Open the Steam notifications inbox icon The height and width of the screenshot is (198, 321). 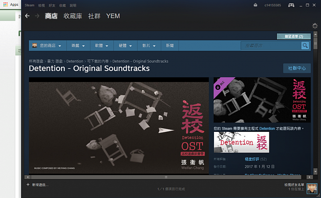(x=255, y=5)
